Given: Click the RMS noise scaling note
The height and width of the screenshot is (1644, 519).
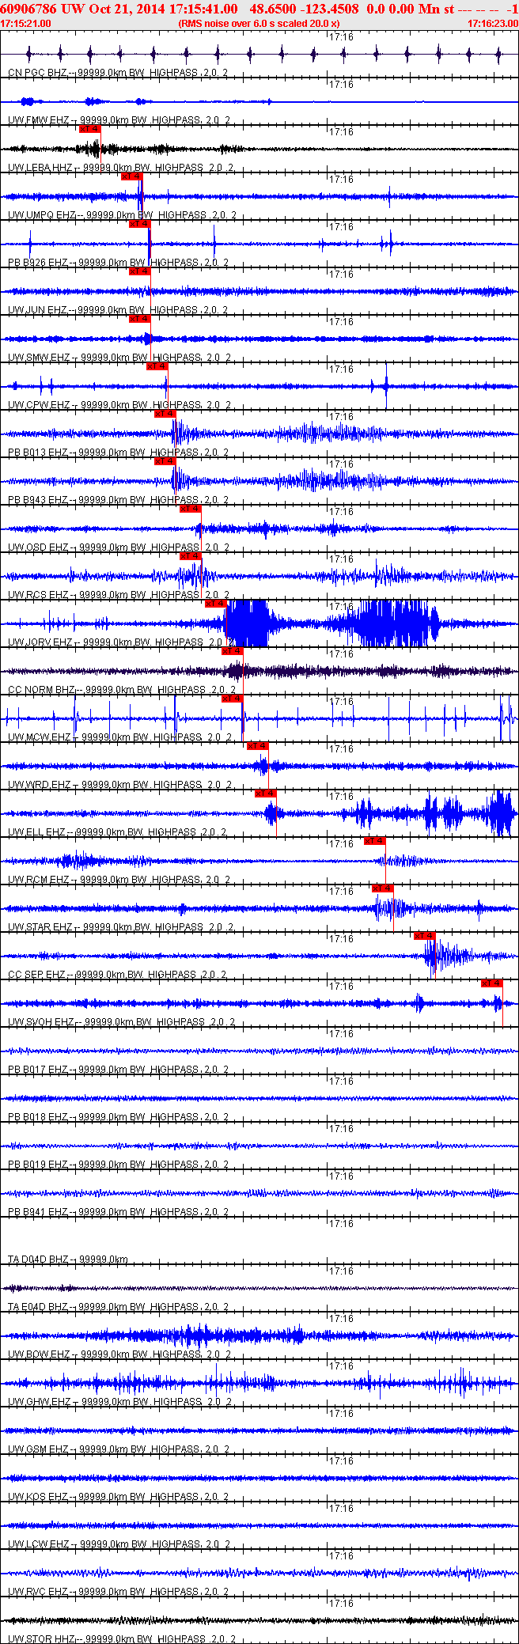Looking at the screenshot, I should click(x=259, y=24).
